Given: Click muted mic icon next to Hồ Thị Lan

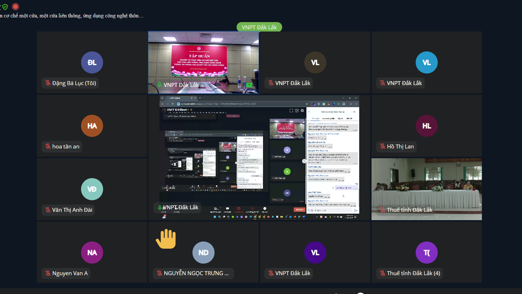Looking at the screenshot, I should click(382, 146).
